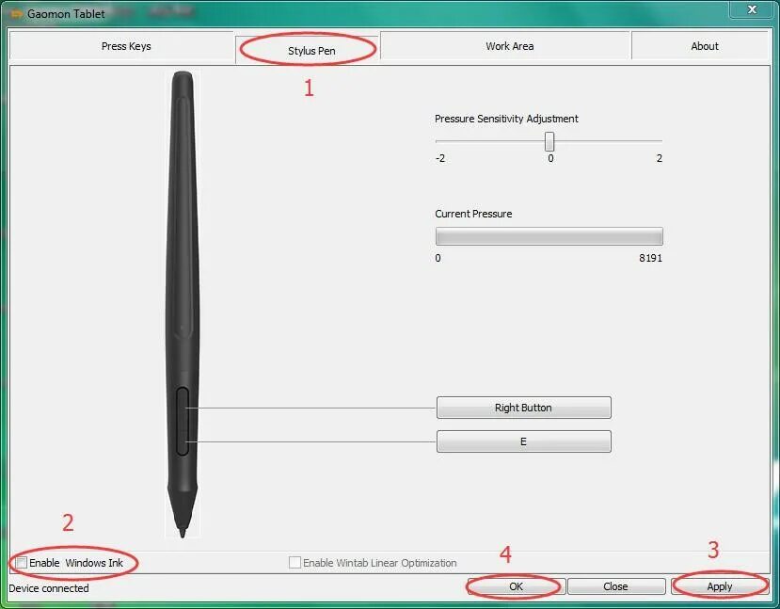Click the Pressure Sensitivity Adjustment slider handle
The image size is (780, 609).
[549, 141]
